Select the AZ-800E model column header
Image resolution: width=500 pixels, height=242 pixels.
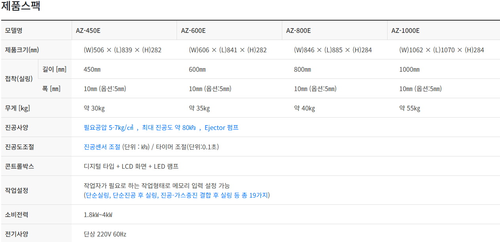tap(298, 30)
